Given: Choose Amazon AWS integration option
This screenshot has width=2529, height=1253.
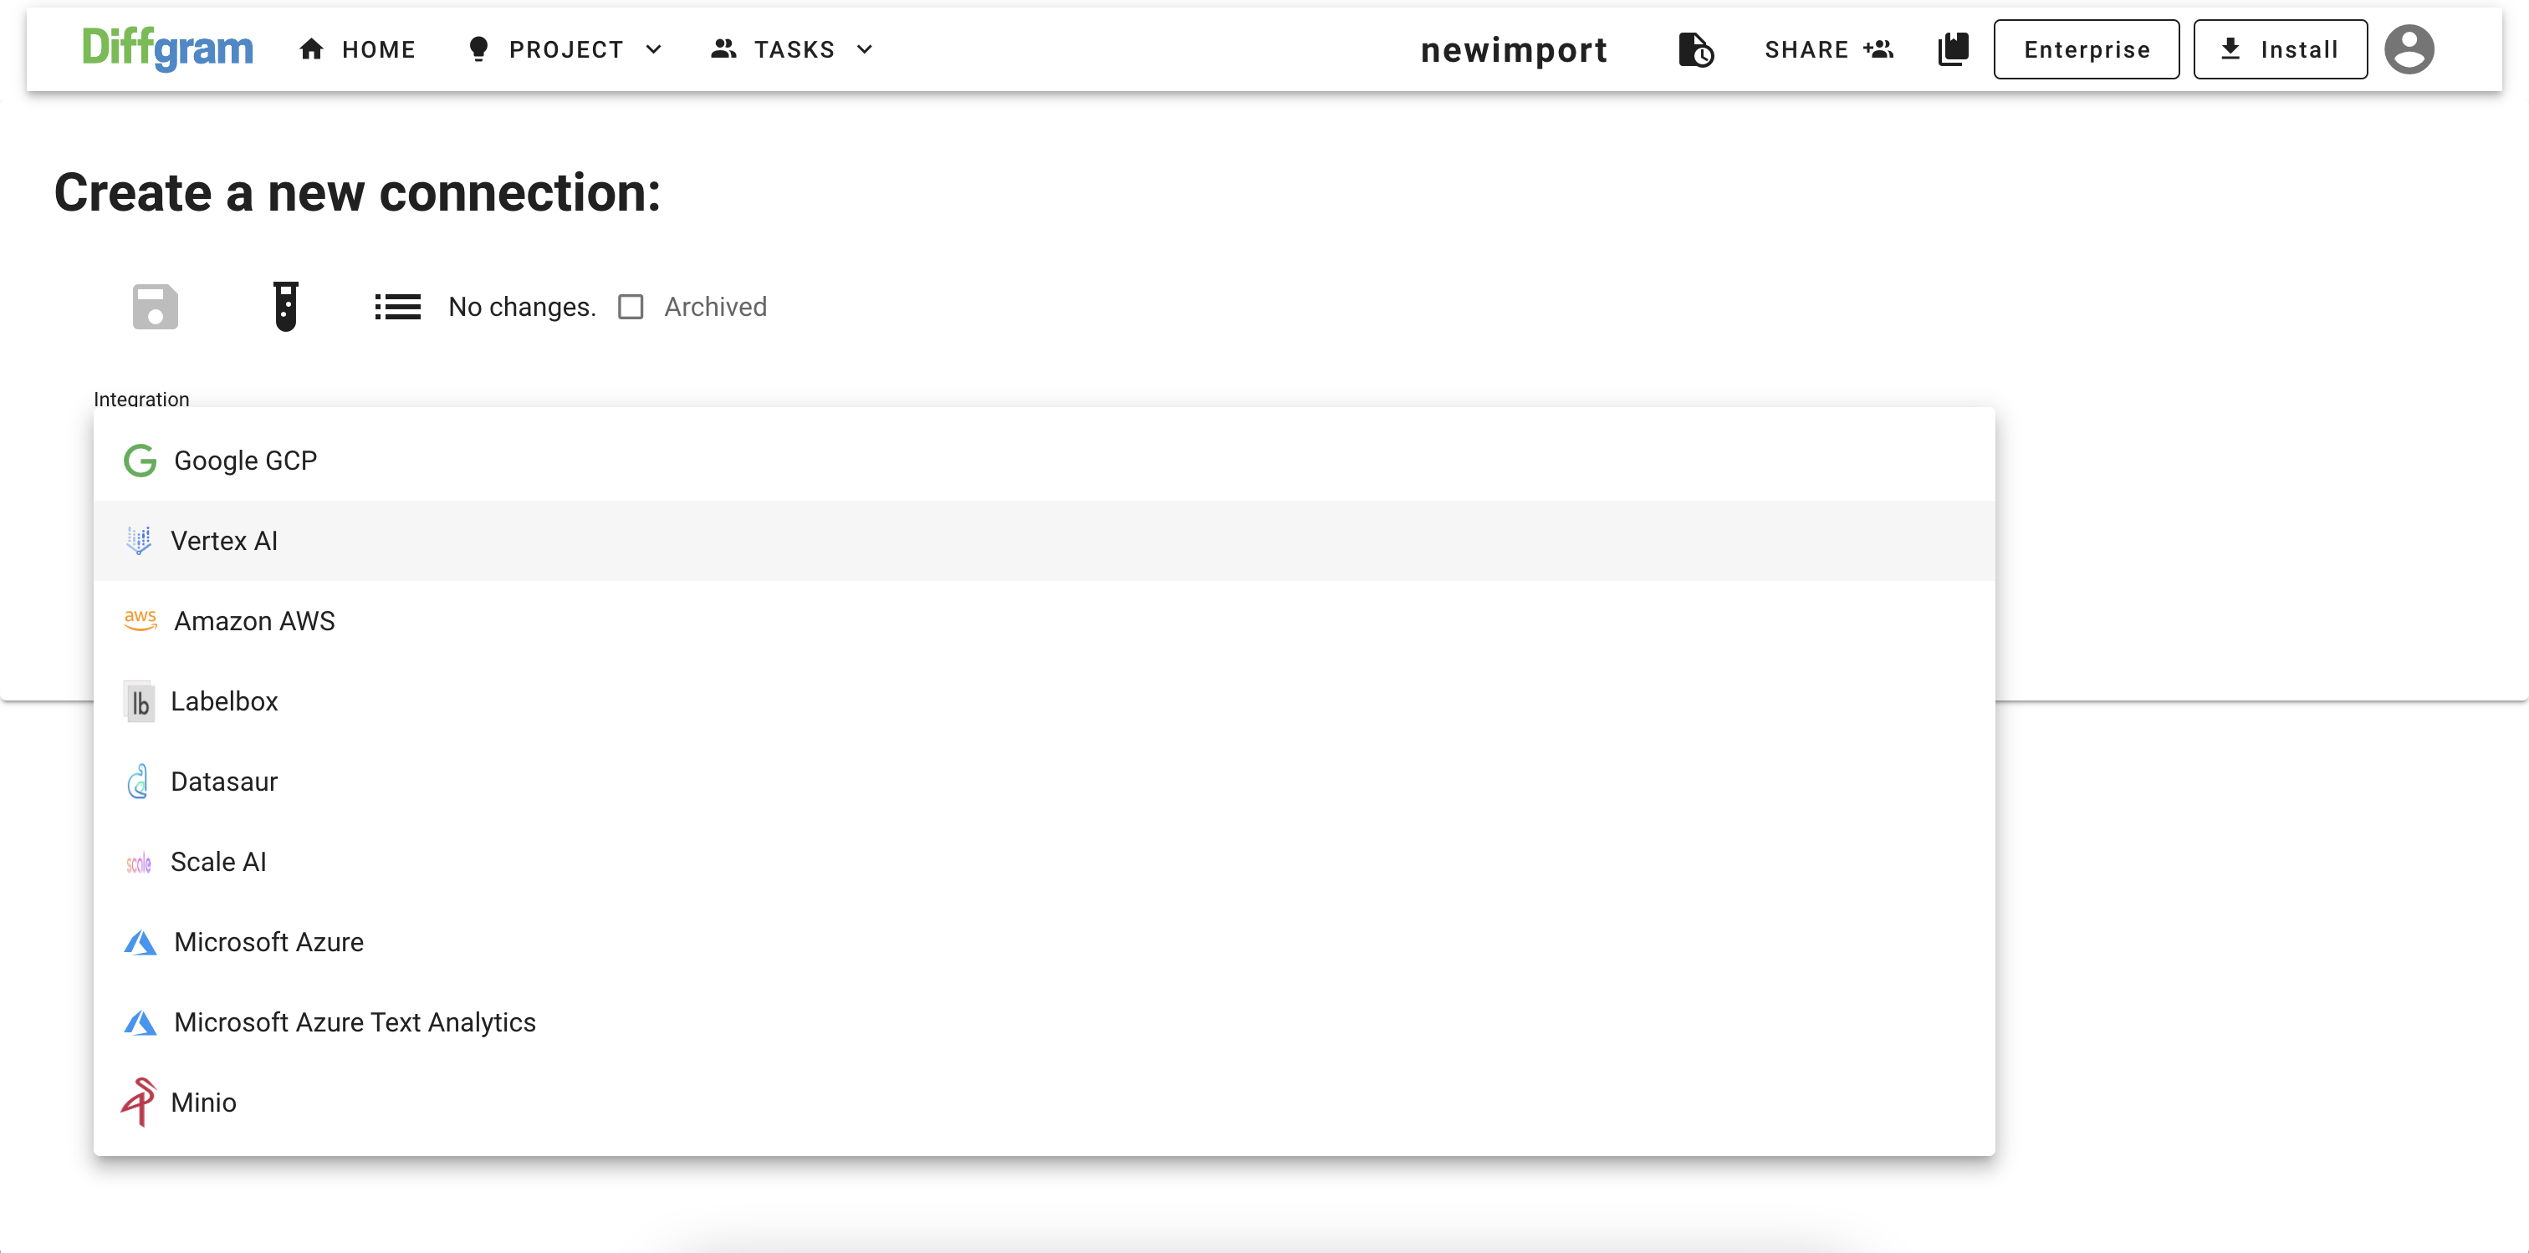Looking at the screenshot, I should point(254,621).
